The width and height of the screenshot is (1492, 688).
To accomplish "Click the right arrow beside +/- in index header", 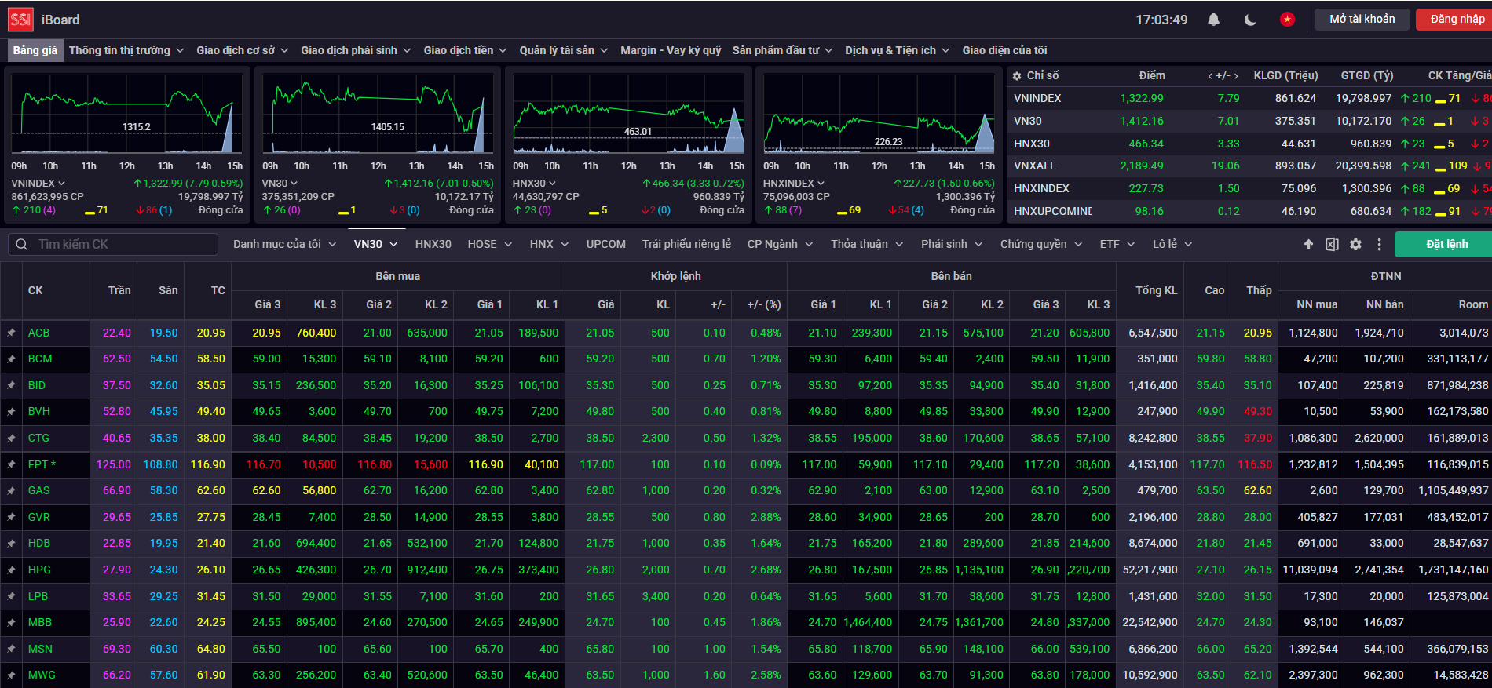I will pos(1236,76).
